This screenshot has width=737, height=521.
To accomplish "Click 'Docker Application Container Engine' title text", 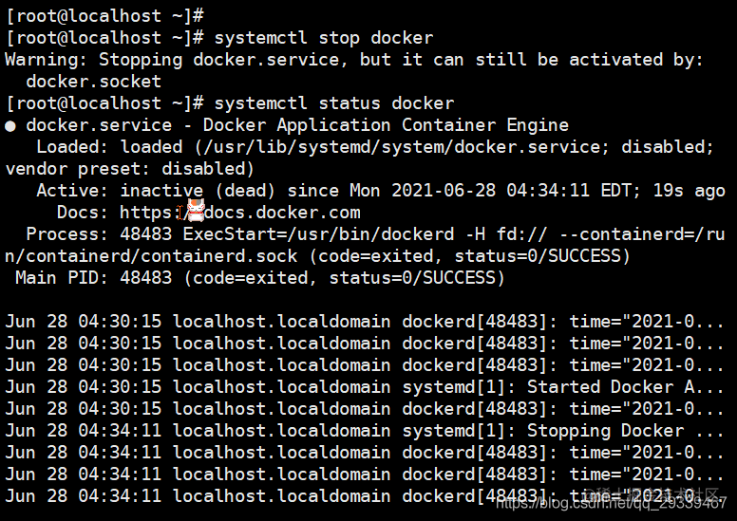I will (x=386, y=125).
